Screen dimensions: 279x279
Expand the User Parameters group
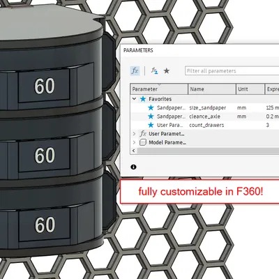(x=134, y=134)
